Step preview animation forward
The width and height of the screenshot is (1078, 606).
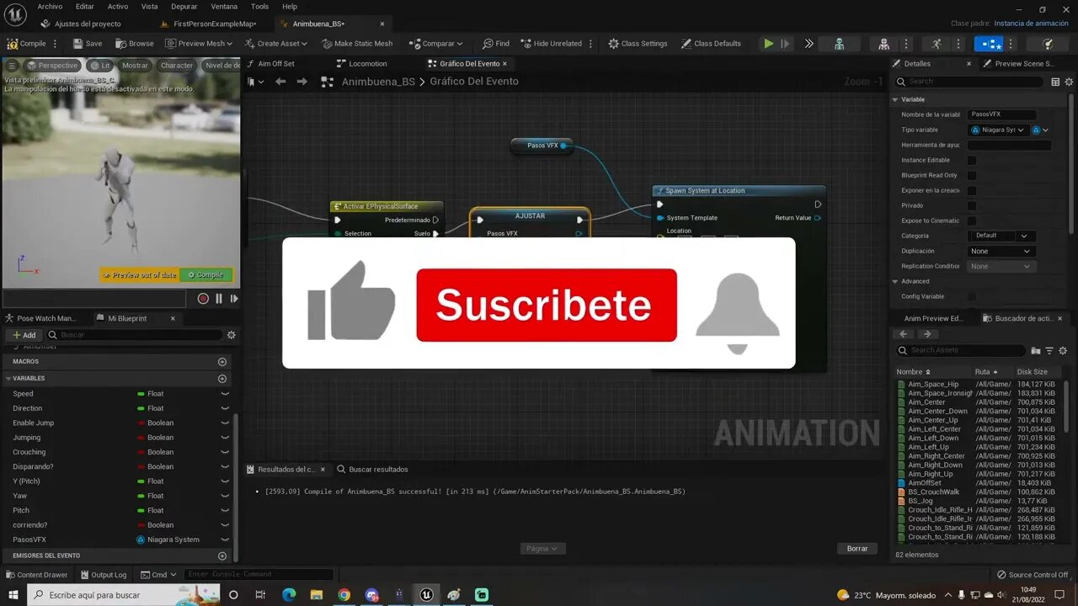point(234,299)
